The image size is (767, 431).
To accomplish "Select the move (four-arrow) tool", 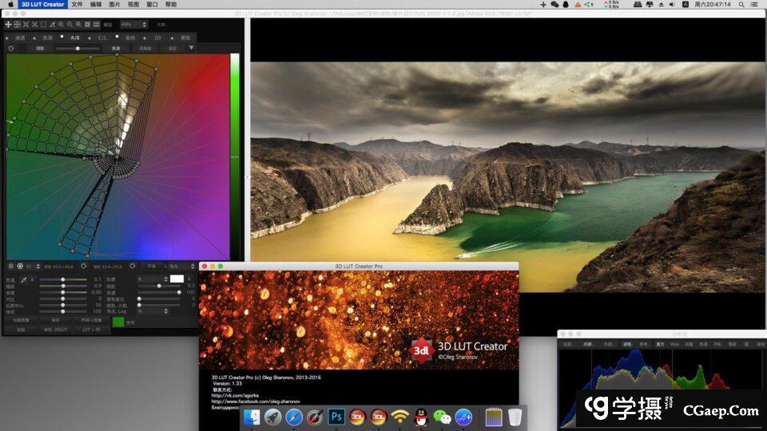I will click(x=8, y=25).
